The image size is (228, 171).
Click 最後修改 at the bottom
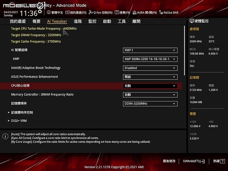click(169, 161)
